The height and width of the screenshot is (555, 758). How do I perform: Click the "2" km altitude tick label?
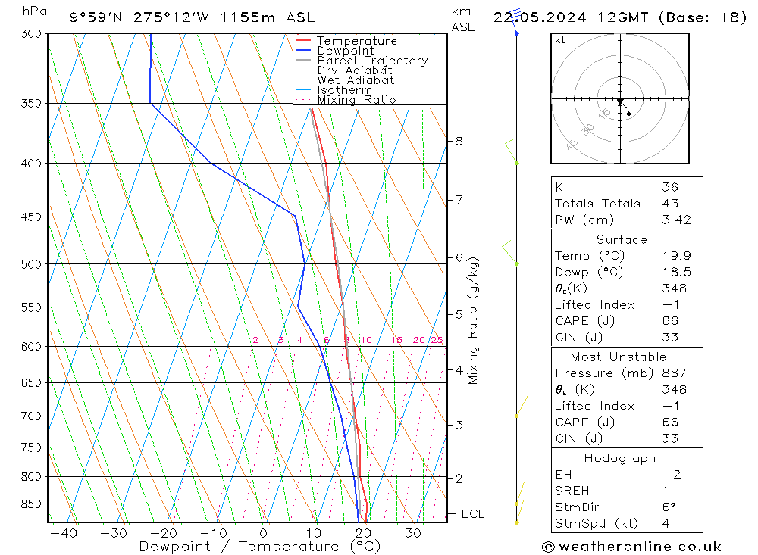click(x=459, y=479)
